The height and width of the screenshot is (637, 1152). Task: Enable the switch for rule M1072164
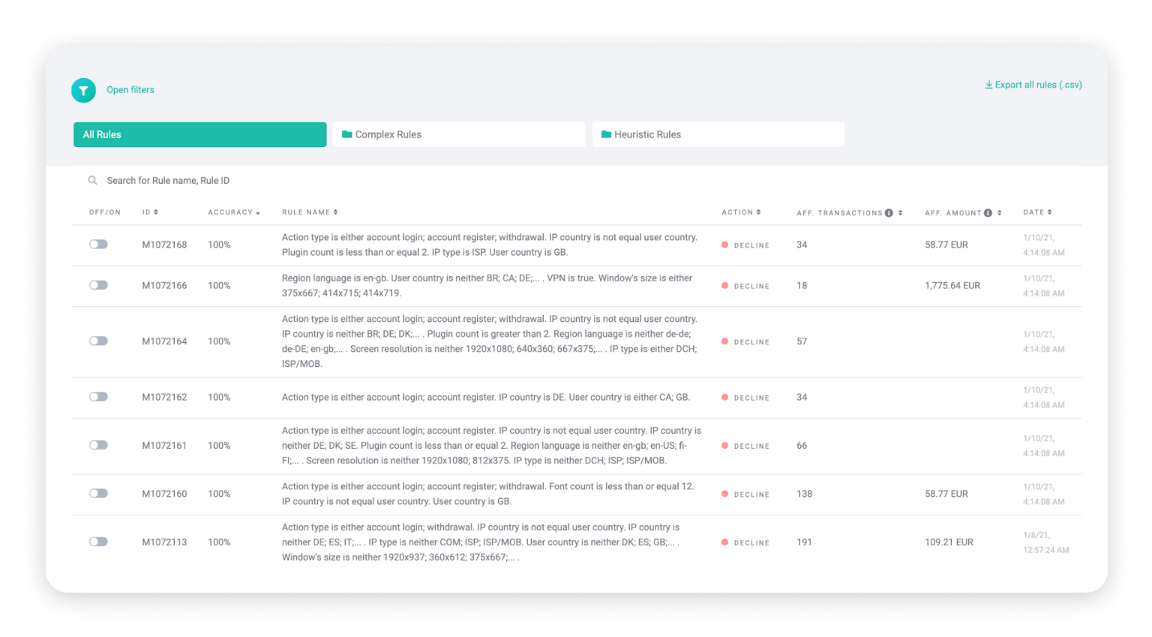pos(98,341)
